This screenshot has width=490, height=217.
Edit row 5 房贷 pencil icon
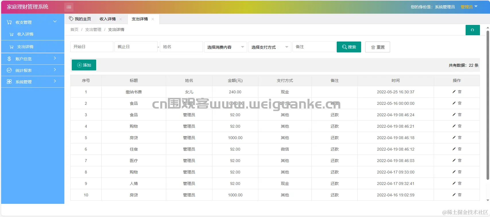point(454,137)
